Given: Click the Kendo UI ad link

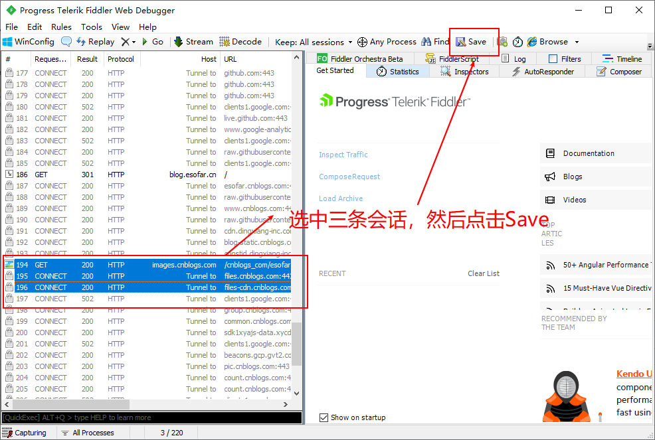Looking at the screenshot, I should pyautogui.click(x=634, y=374).
